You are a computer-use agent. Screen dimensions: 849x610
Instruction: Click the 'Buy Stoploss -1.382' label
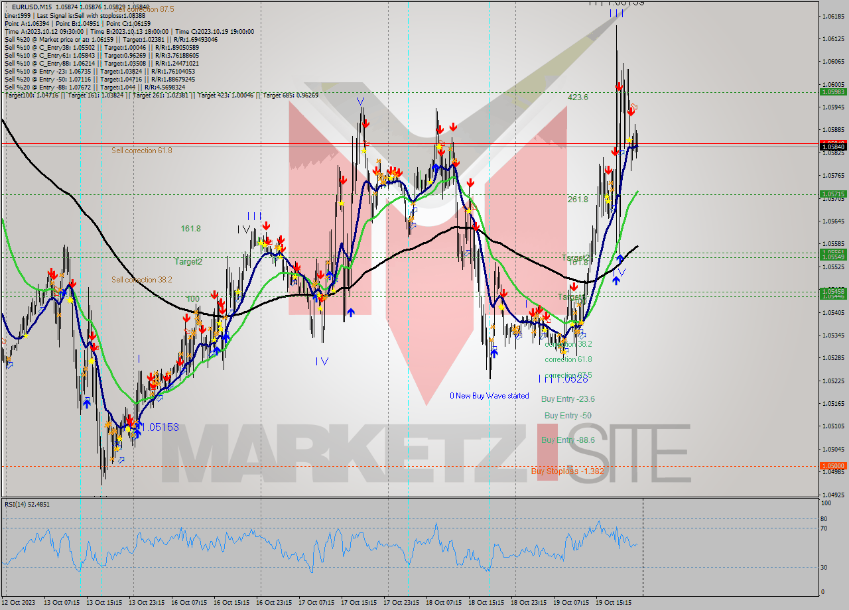568,471
